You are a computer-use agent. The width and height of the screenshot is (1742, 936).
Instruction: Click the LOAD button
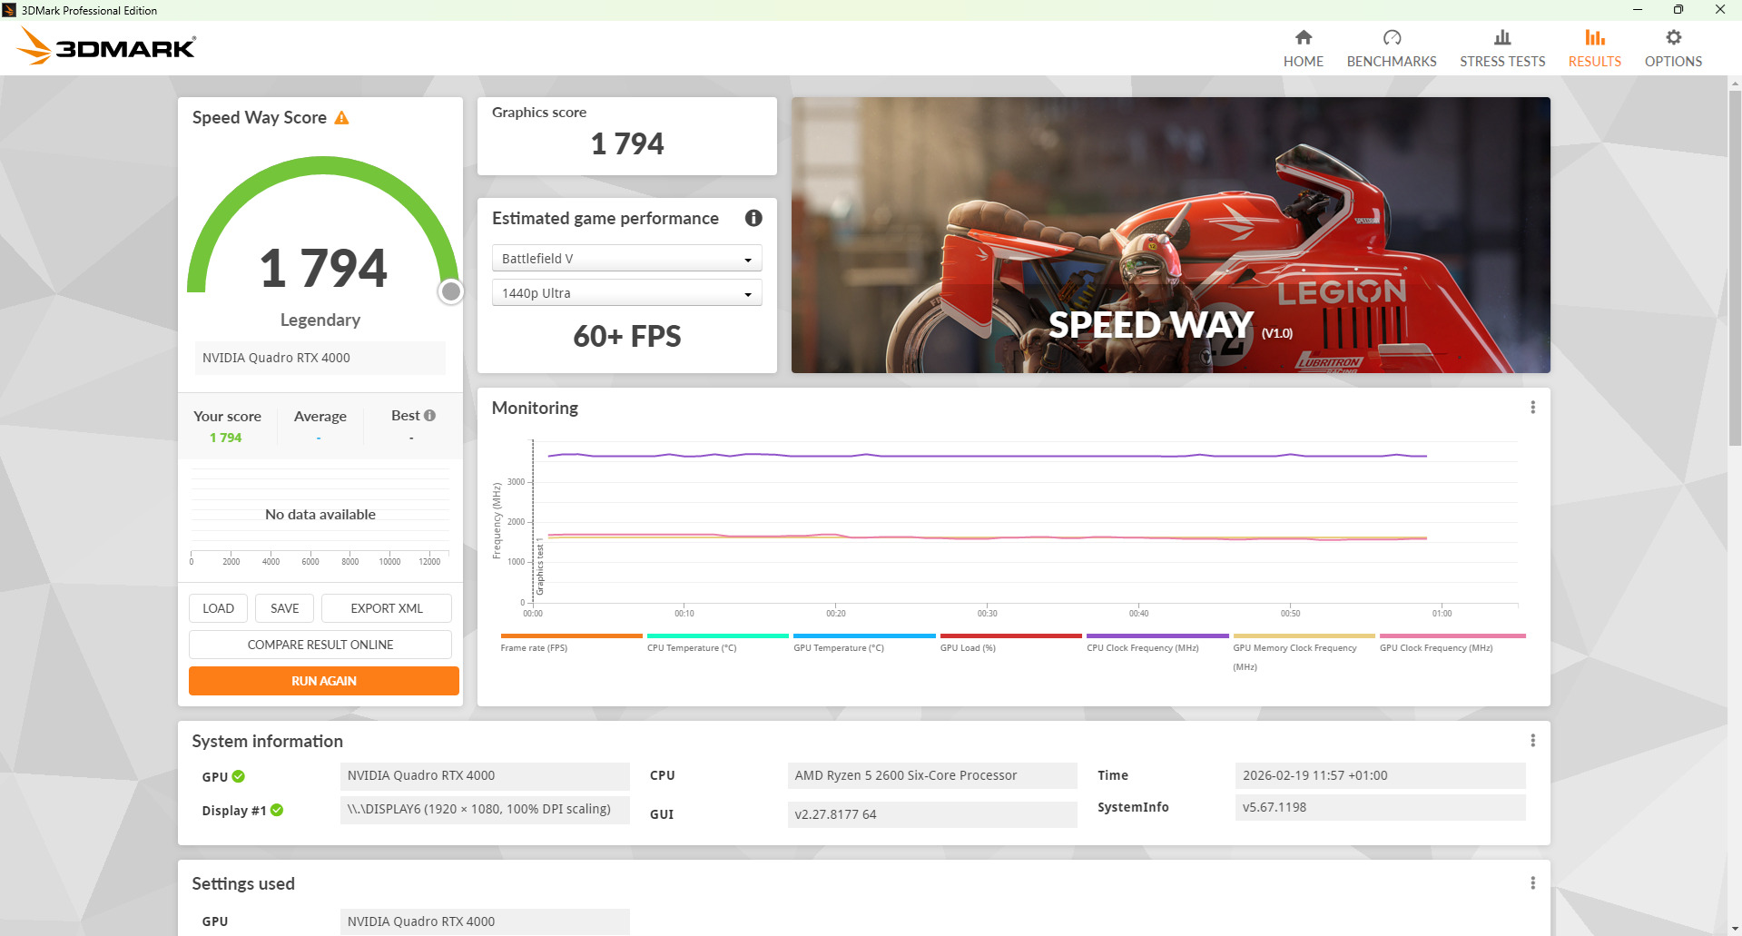point(218,608)
